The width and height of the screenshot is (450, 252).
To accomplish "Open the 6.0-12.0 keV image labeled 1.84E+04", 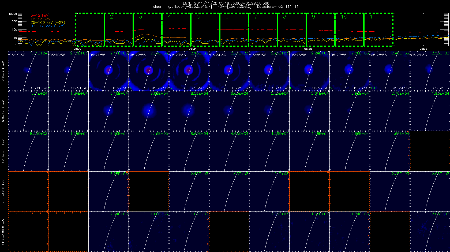I will [x=68, y=111].
